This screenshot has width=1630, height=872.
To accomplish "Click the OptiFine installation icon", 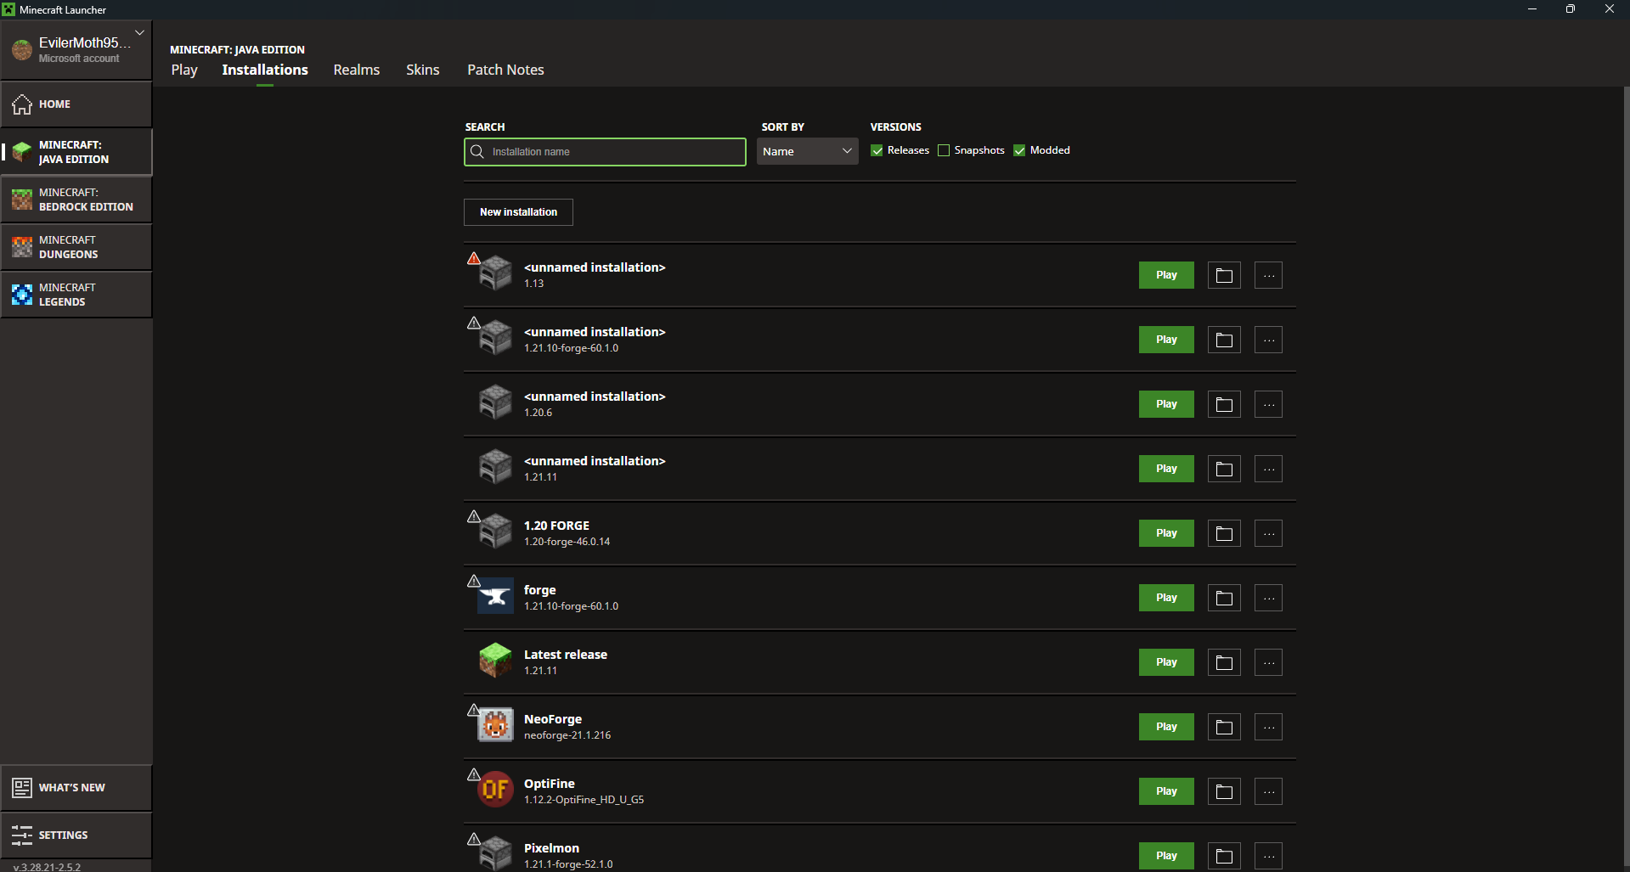I will [495, 790].
